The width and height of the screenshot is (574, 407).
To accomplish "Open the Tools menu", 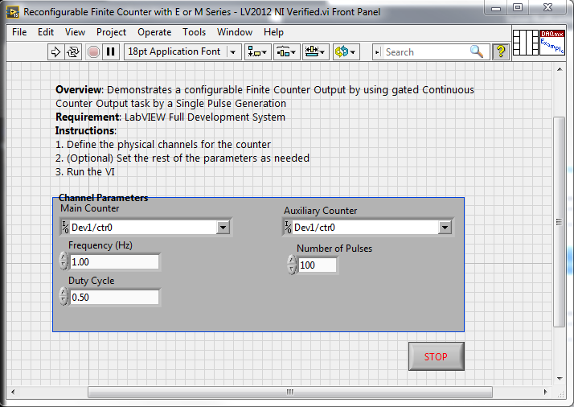I will tap(195, 32).
